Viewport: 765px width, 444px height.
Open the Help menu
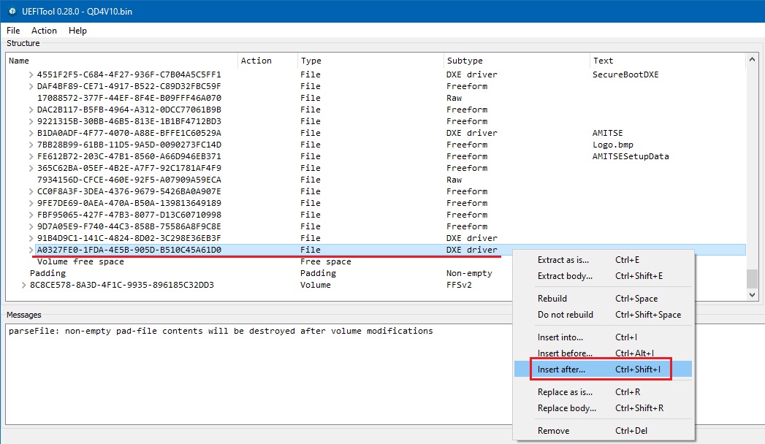click(x=77, y=30)
